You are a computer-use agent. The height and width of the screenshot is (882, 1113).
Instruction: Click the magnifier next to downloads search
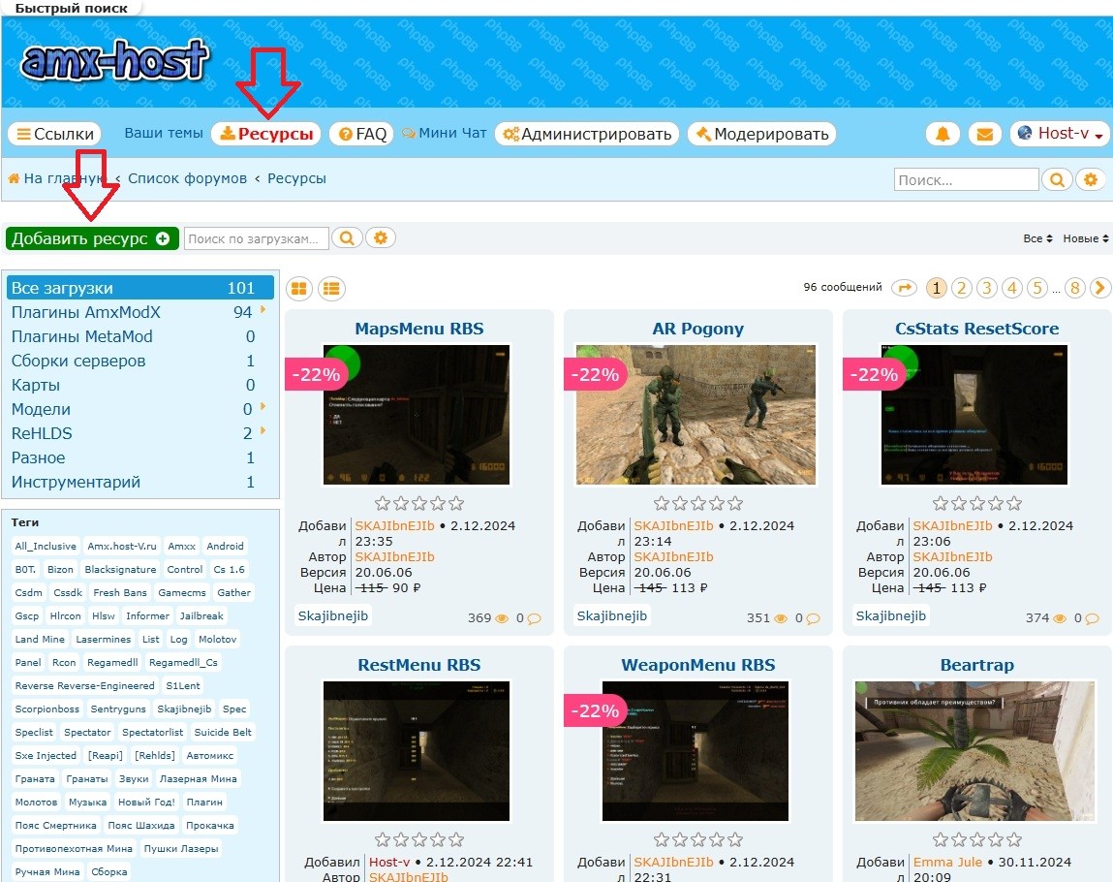(x=347, y=238)
